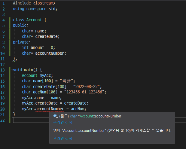Click 'myAcc.name = name;' on line 18
Image resolution: width=186 pixels, height=149 pixels.
point(42,98)
